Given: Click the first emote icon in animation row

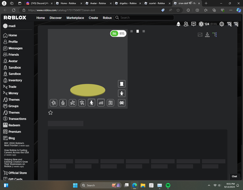Looking at the screenshot, I should click(x=53, y=103).
